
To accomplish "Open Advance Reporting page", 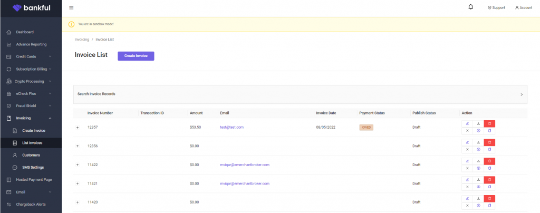I will [x=31, y=44].
